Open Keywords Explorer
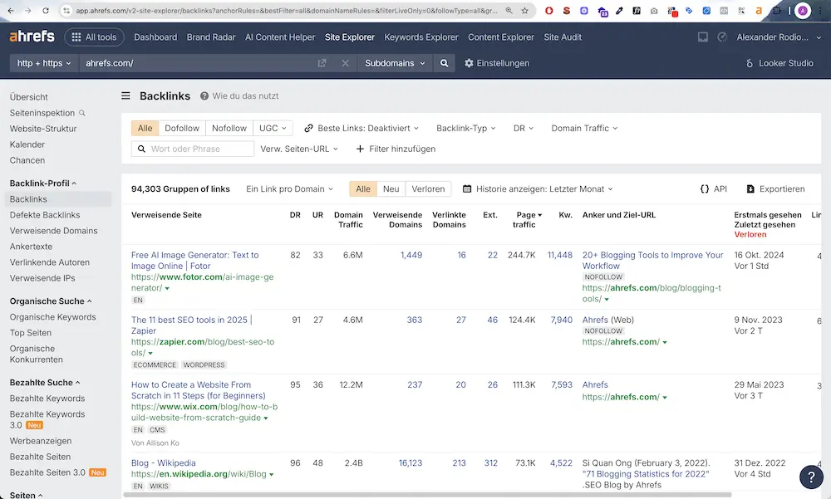 point(420,37)
